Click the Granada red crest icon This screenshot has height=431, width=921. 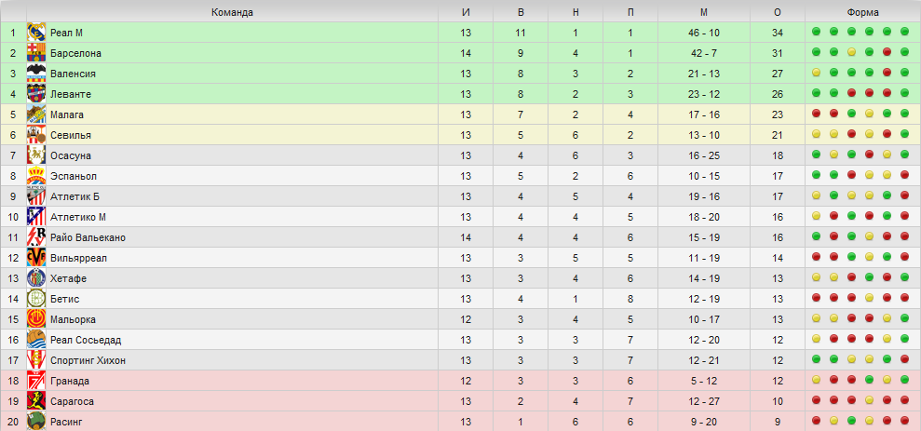(36, 381)
